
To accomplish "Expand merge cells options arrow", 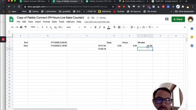I will pos(127,27).
